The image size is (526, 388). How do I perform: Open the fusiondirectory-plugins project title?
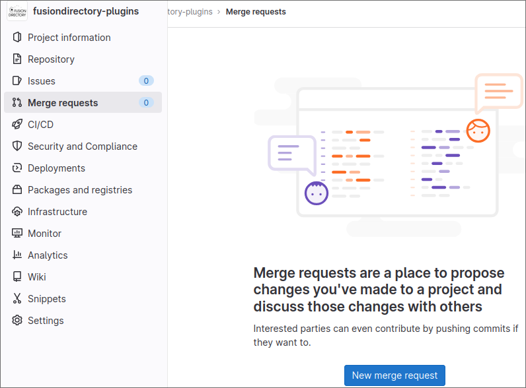click(86, 11)
